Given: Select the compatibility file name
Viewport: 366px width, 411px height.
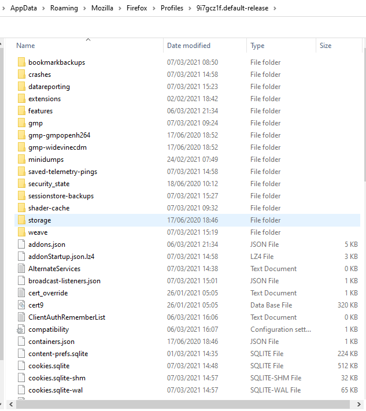Looking at the screenshot, I should tap(49, 329).
